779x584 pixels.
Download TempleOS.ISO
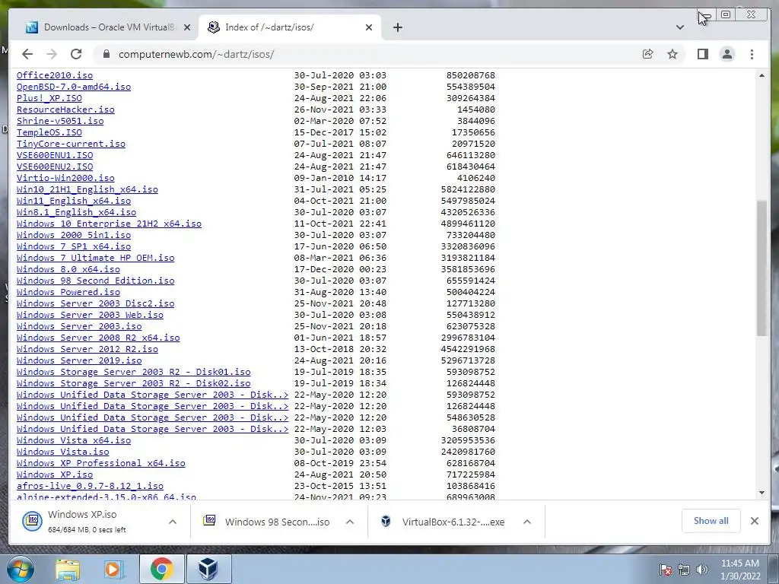pos(49,132)
